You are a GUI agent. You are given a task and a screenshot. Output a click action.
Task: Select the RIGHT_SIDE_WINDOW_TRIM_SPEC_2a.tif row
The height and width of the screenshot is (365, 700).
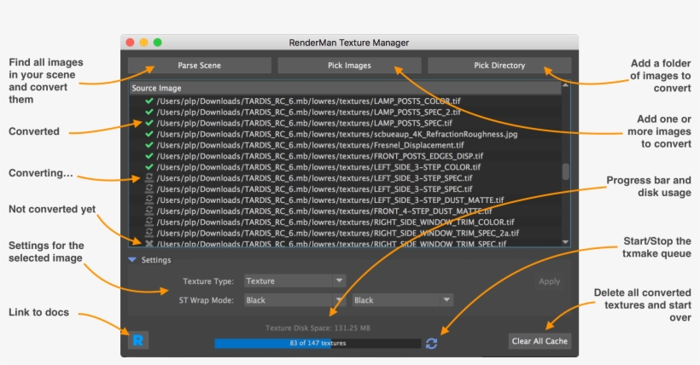coord(346,233)
